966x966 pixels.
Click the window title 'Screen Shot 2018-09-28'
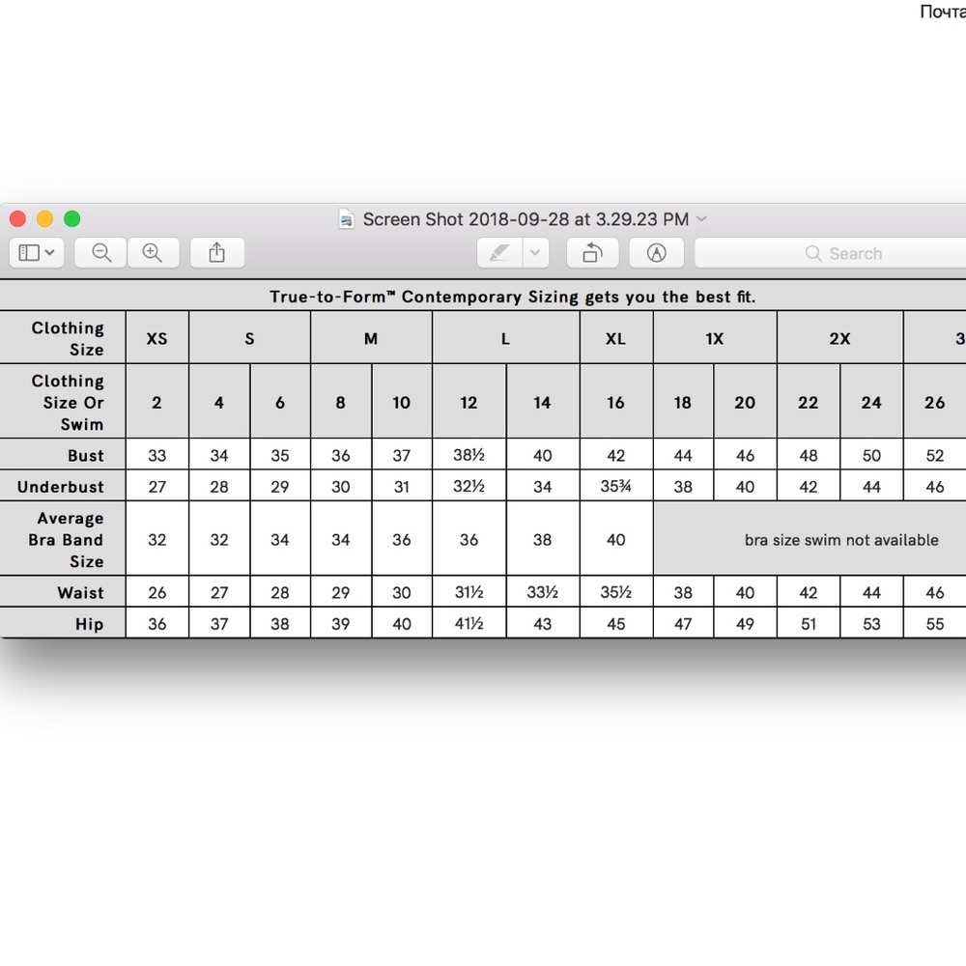pyautogui.click(x=526, y=219)
